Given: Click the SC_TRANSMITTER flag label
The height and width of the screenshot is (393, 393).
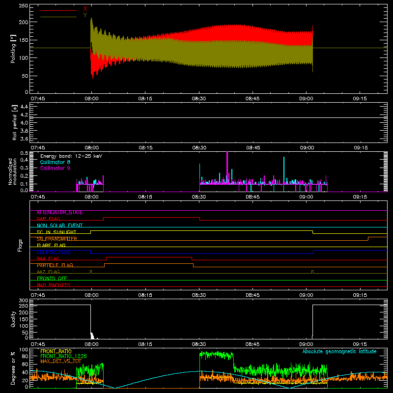Looking at the screenshot, I should point(57,239).
